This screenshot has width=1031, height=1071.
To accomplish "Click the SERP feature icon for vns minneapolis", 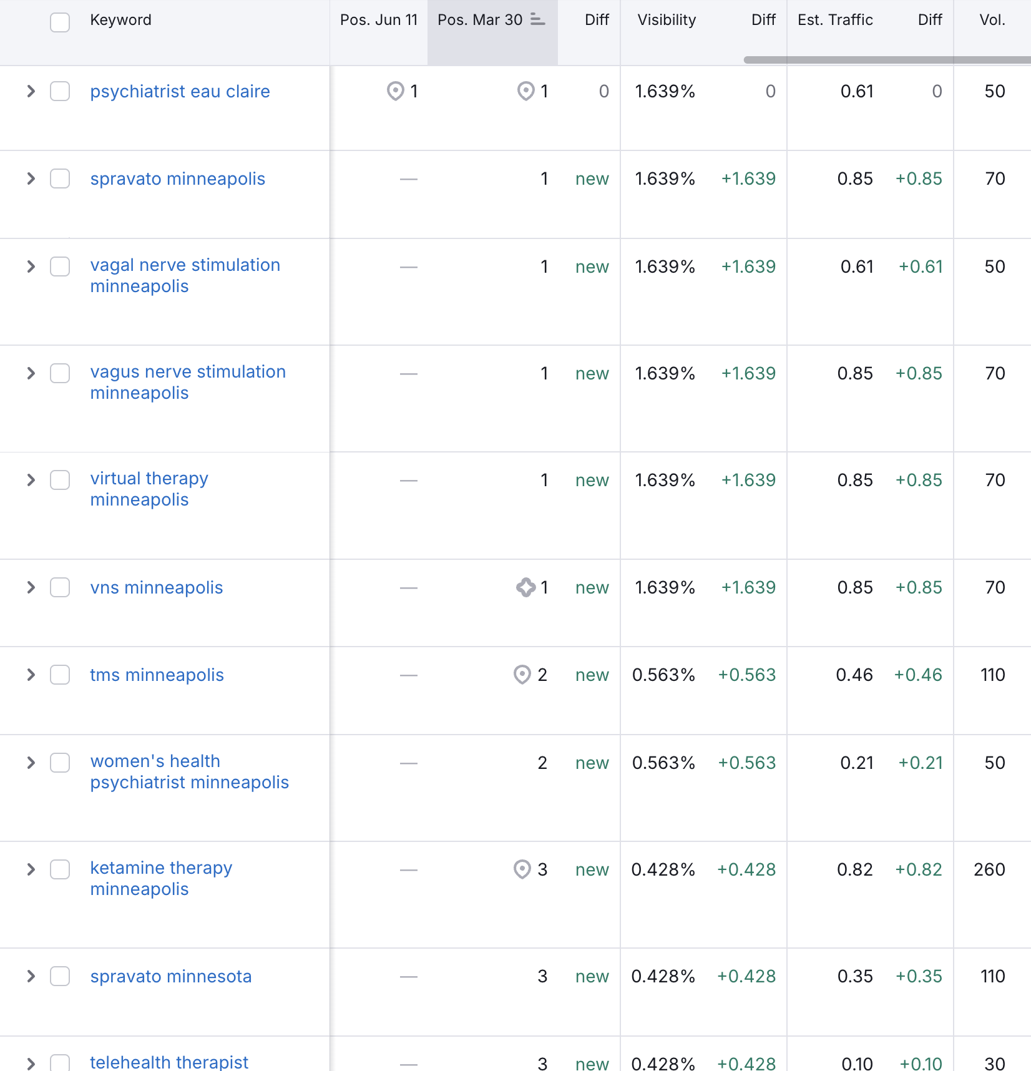I will 525,587.
